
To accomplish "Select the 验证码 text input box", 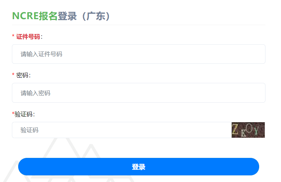I will 121,130.
